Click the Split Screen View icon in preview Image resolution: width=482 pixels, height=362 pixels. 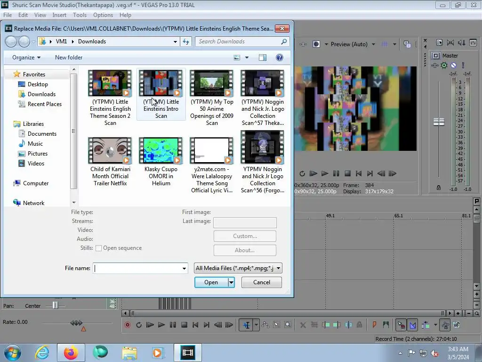coord(316,44)
